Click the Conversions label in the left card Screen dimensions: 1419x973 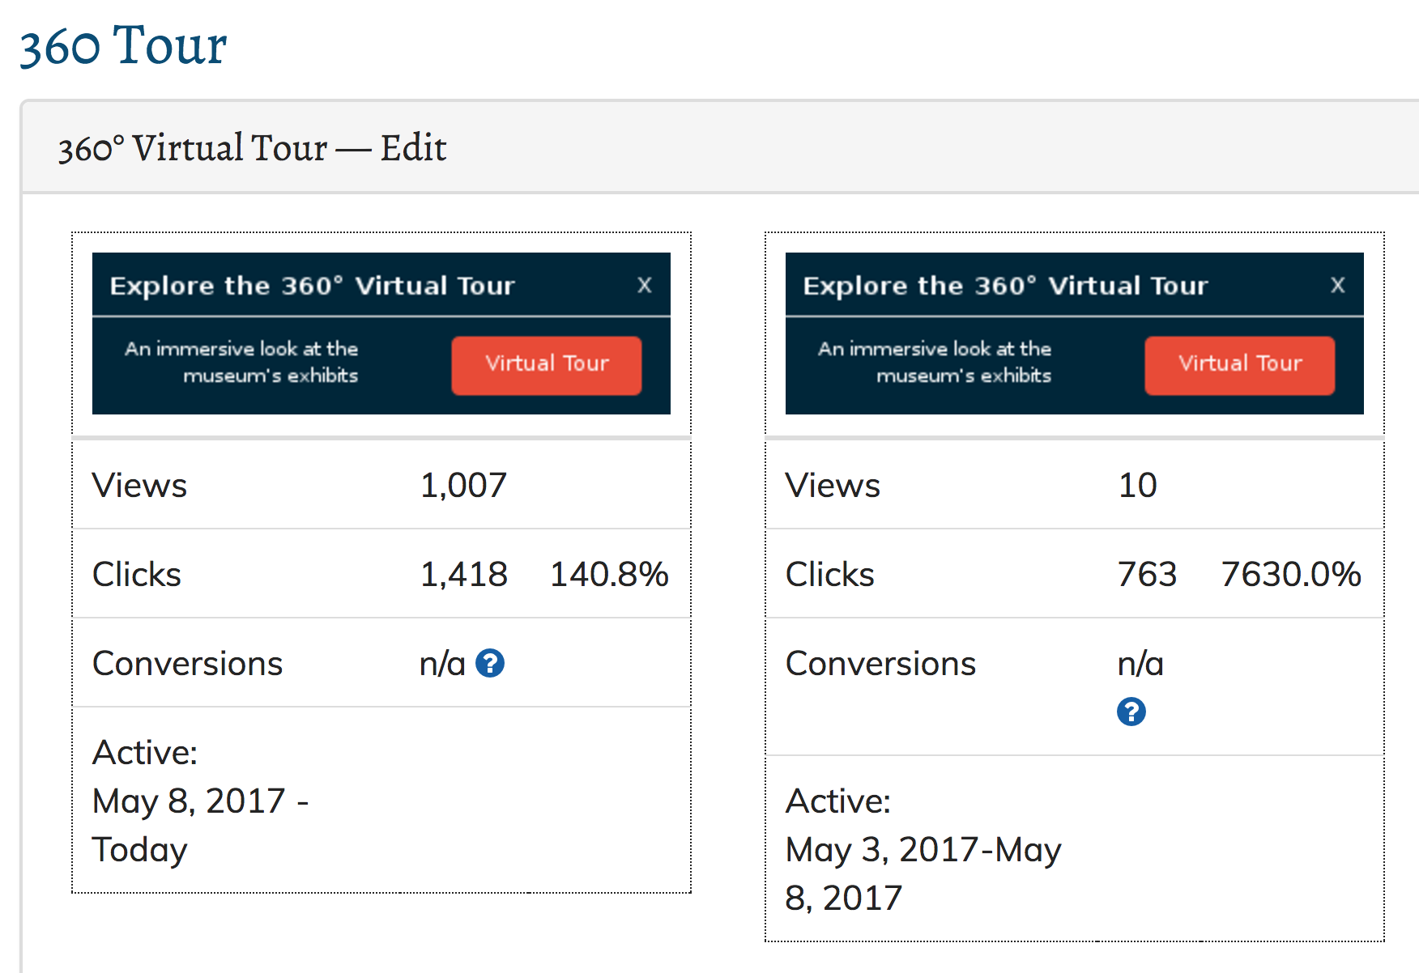pyautogui.click(x=187, y=663)
